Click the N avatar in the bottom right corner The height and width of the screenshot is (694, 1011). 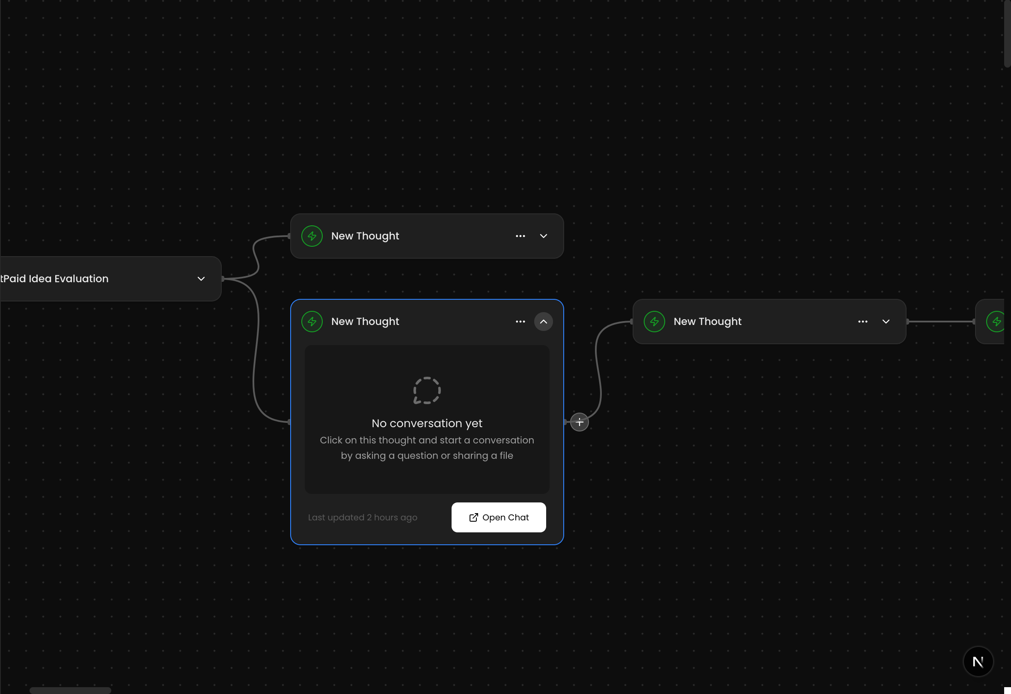[978, 662]
